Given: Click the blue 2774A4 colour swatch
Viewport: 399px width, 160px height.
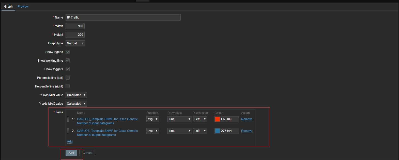Looking at the screenshot, I should 218,131.
